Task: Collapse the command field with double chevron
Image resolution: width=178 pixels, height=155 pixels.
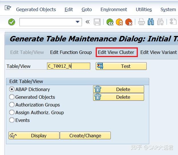Action: tap(88, 22)
